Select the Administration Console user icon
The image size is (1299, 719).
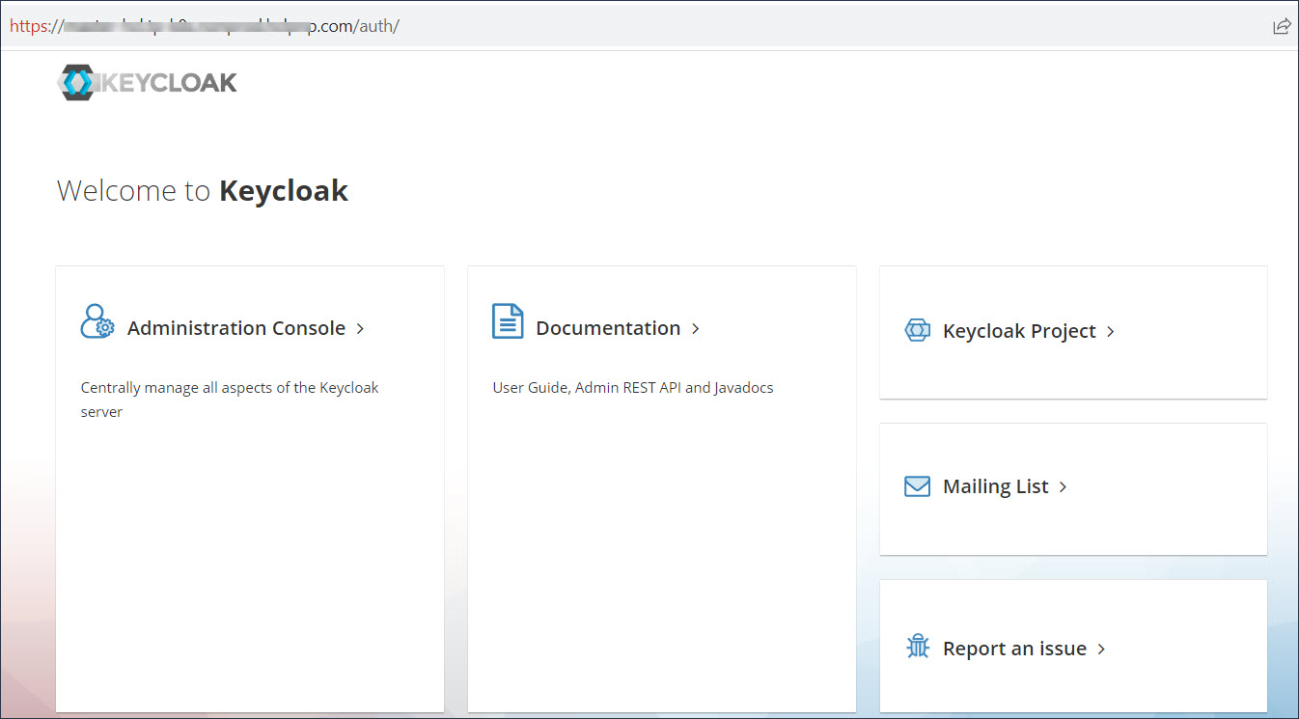(97, 319)
